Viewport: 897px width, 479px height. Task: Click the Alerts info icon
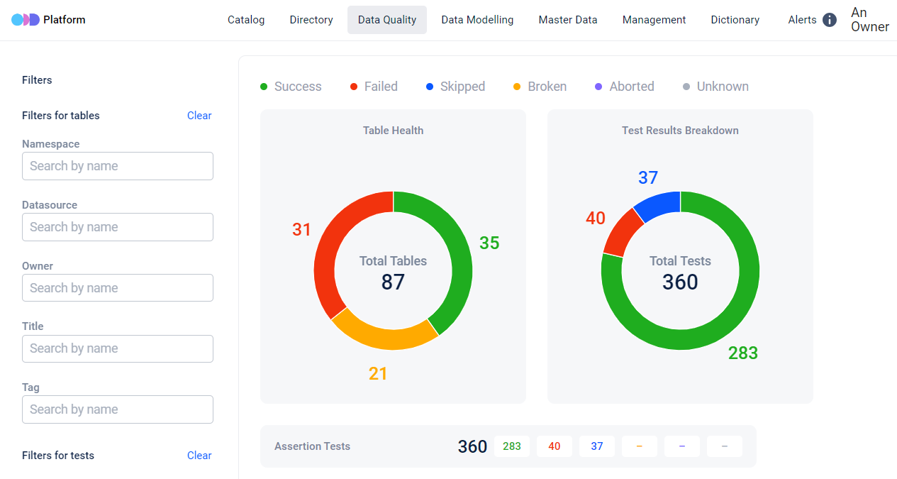pos(830,20)
